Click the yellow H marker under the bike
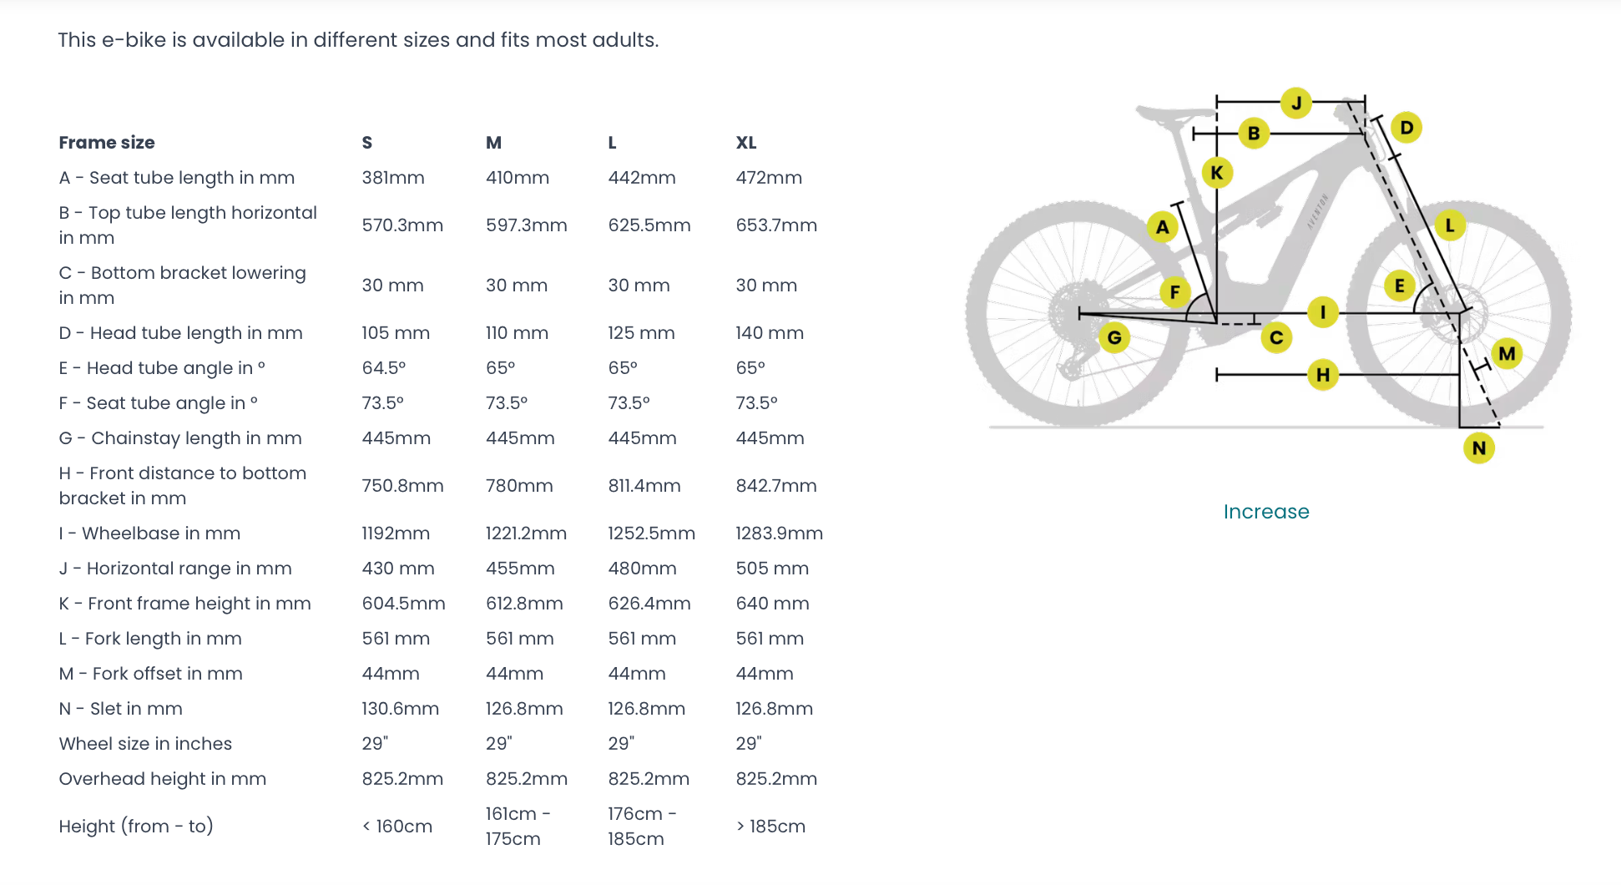 click(x=1323, y=375)
